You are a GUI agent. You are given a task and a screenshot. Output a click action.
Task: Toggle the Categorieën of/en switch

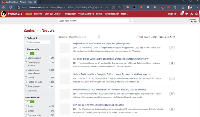pos(29,53)
